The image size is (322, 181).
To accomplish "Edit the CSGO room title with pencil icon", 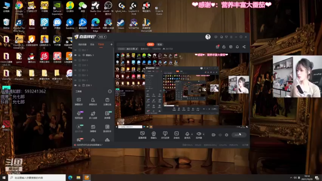I will (136, 49).
